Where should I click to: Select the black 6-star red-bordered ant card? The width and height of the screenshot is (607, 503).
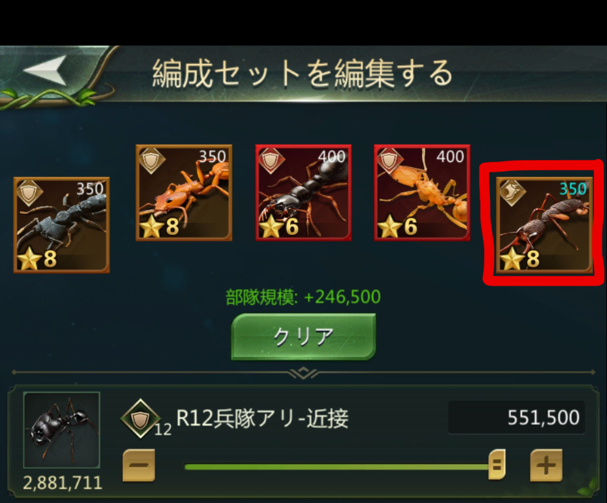303,193
